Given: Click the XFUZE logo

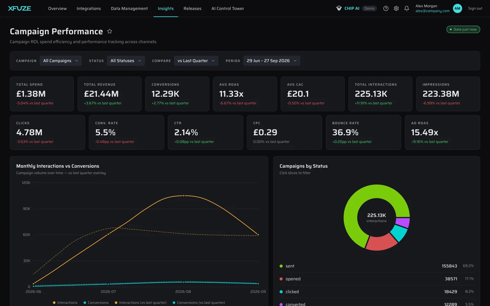Looking at the screenshot, I should coord(20,9).
